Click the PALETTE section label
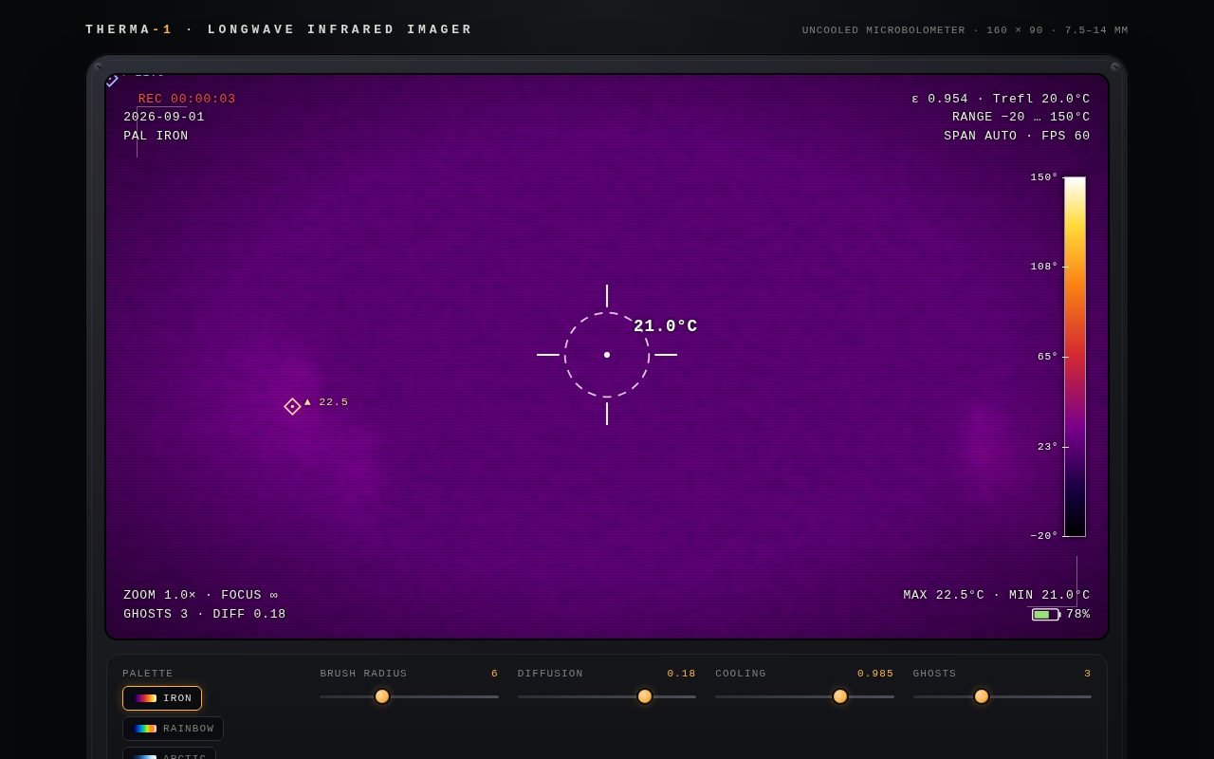1214x759 pixels. (148, 674)
